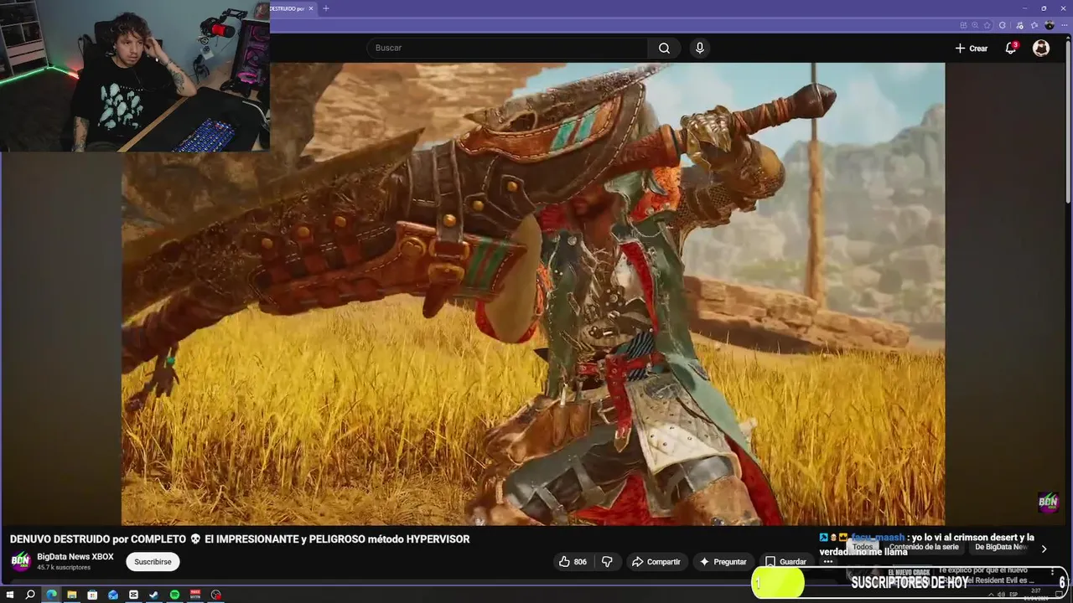Click the Preguntar button

click(x=723, y=562)
